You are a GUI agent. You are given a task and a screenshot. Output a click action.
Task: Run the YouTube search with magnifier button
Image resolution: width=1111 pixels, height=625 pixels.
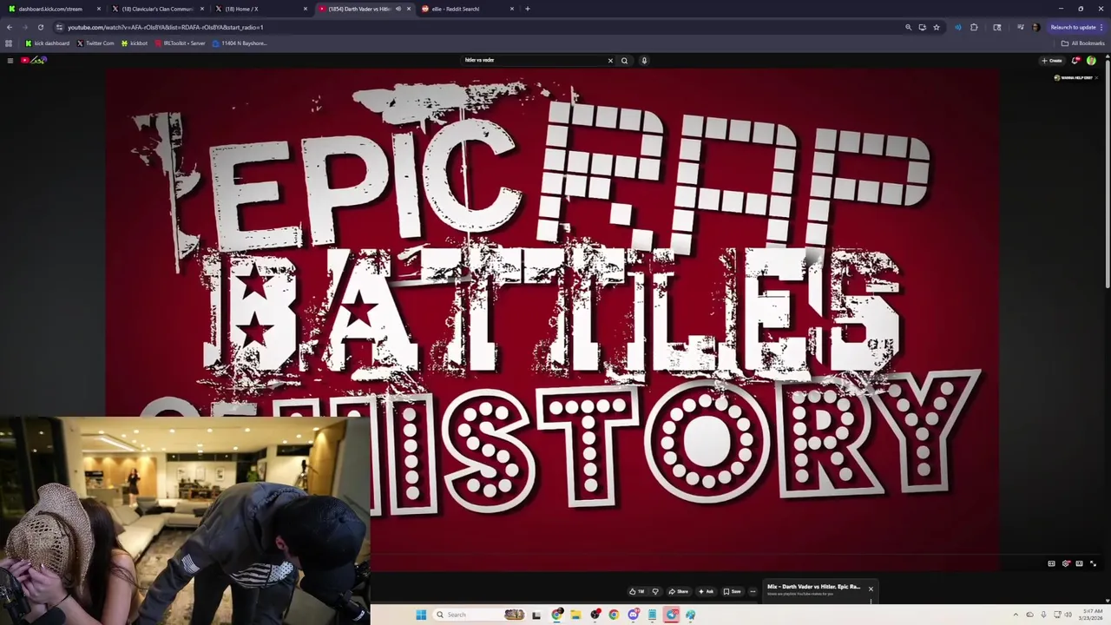pyautogui.click(x=624, y=60)
